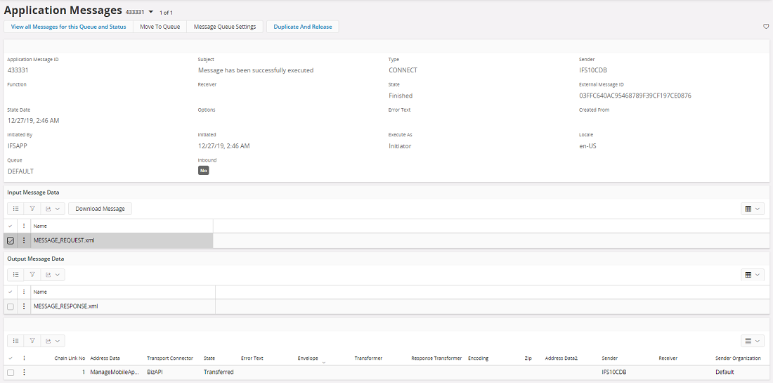Click list view icon in Output Message Data
This screenshot has width=773, height=383.
[15, 275]
